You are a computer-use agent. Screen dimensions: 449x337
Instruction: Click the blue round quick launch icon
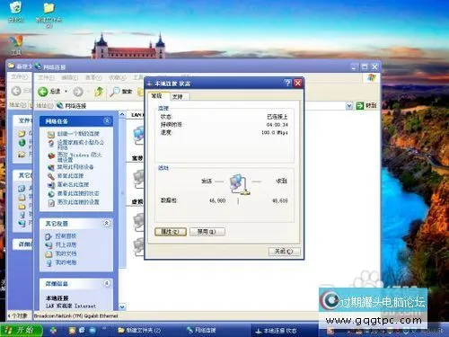click(92, 330)
